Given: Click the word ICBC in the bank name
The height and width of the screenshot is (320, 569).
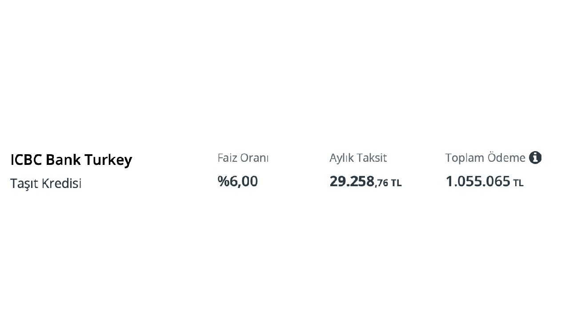Looking at the screenshot, I should coord(26,160).
